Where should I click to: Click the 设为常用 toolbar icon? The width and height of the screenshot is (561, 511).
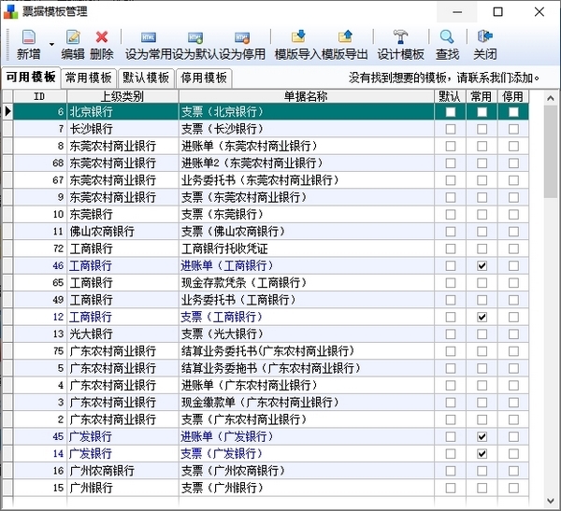(148, 37)
